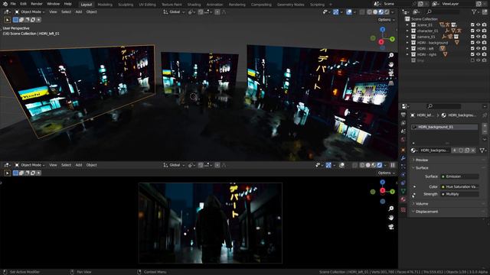The height and width of the screenshot is (275, 490).
Task: Click Add menu in bottom viewport header
Action: tap(79, 165)
